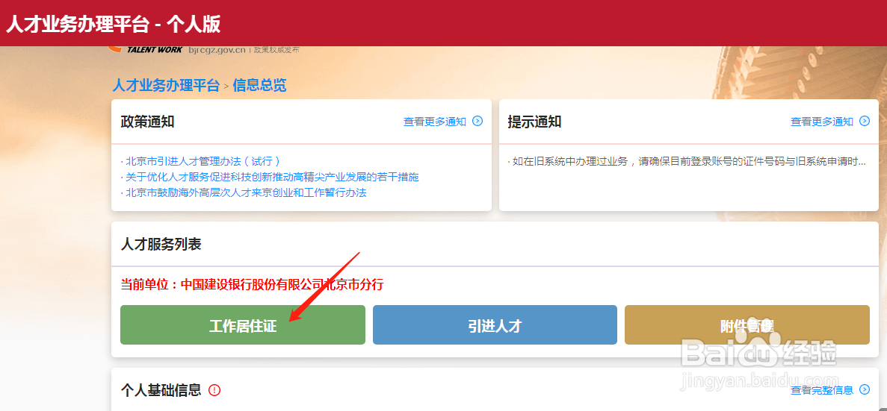Image resolution: width=887 pixels, height=411 pixels.
Task: Open the blue 引进人才 button
Action: click(495, 324)
